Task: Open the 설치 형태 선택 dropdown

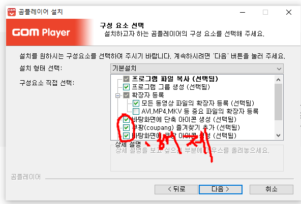Action: (197, 69)
